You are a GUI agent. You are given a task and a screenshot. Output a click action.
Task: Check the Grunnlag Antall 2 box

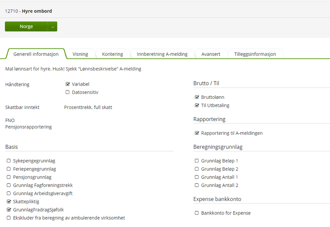click(x=197, y=185)
